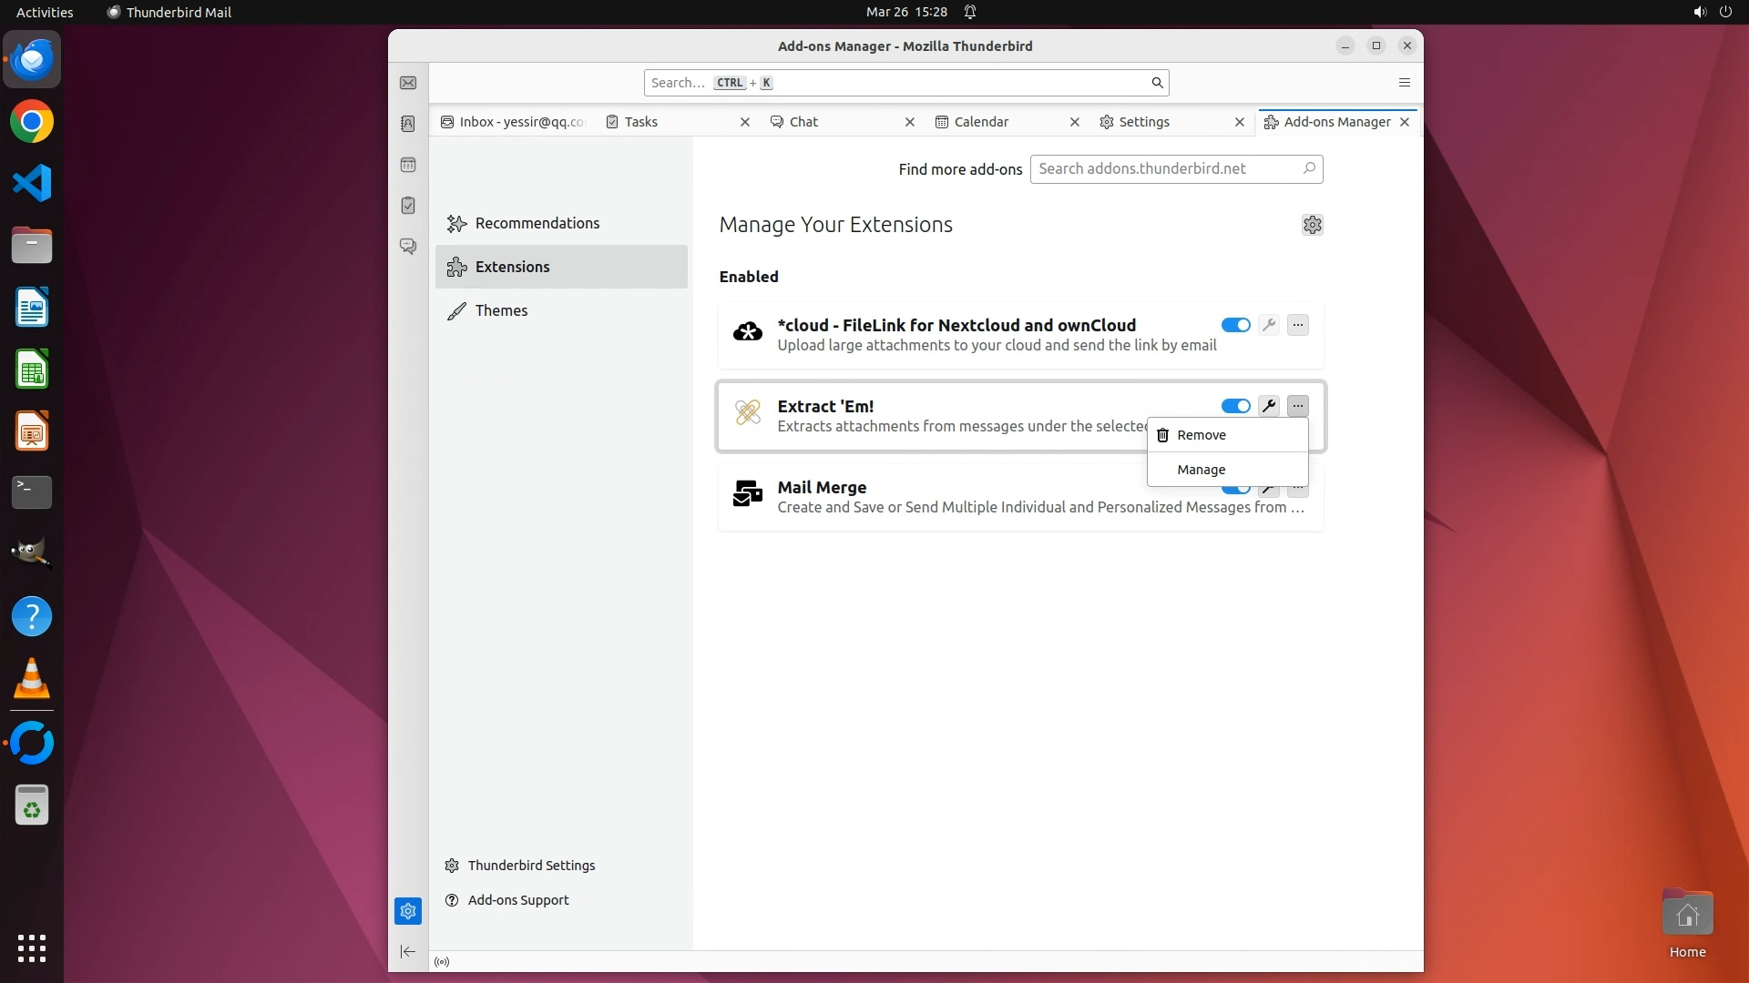Click the wrench options icon for Extract 'Em!
1749x983 pixels.
click(1268, 406)
